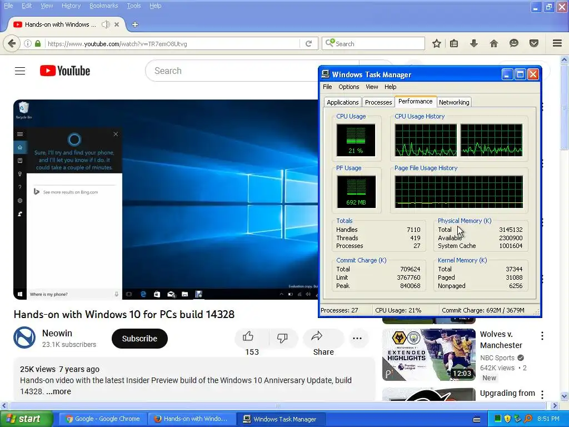The height and width of the screenshot is (427, 569).
Task: Bookmark this page with the star icon
Action: tap(437, 43)
